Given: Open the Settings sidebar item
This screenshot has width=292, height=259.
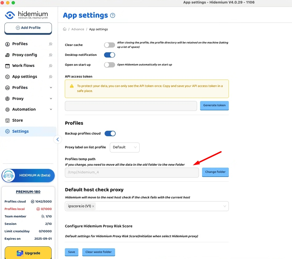Looking at the screenshot, I should 20,131.
